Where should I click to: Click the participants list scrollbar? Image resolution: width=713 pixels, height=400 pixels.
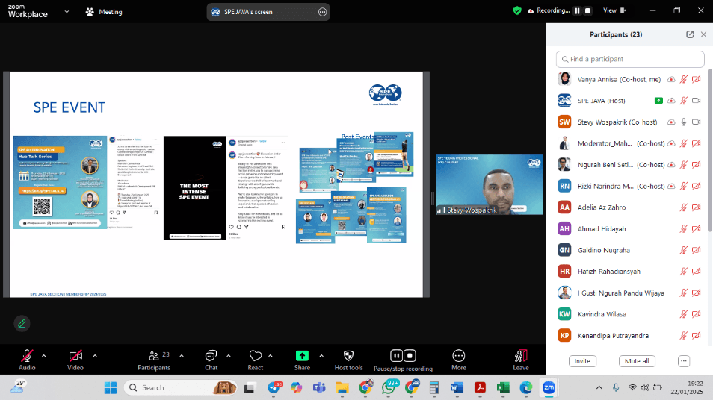tap(710, 150)
